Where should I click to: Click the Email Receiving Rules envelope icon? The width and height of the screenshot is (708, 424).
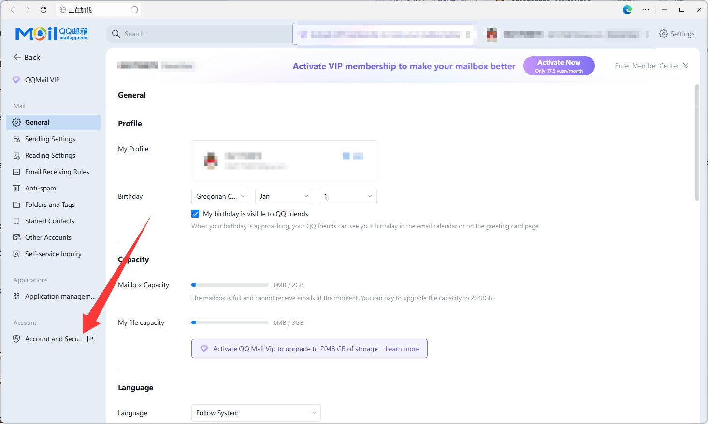tap(16, 172)
